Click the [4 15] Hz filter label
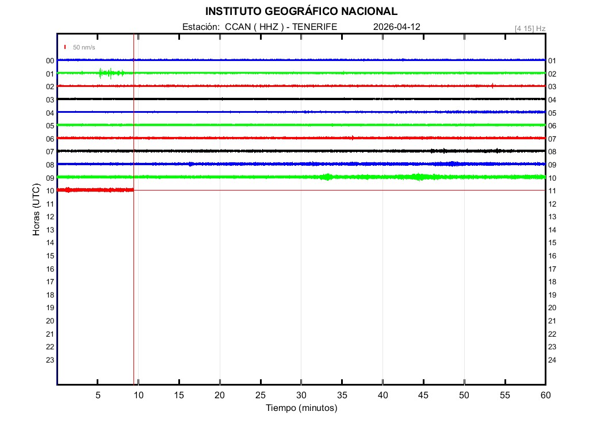This screenshot has width=589, height=442. (530, 28)
